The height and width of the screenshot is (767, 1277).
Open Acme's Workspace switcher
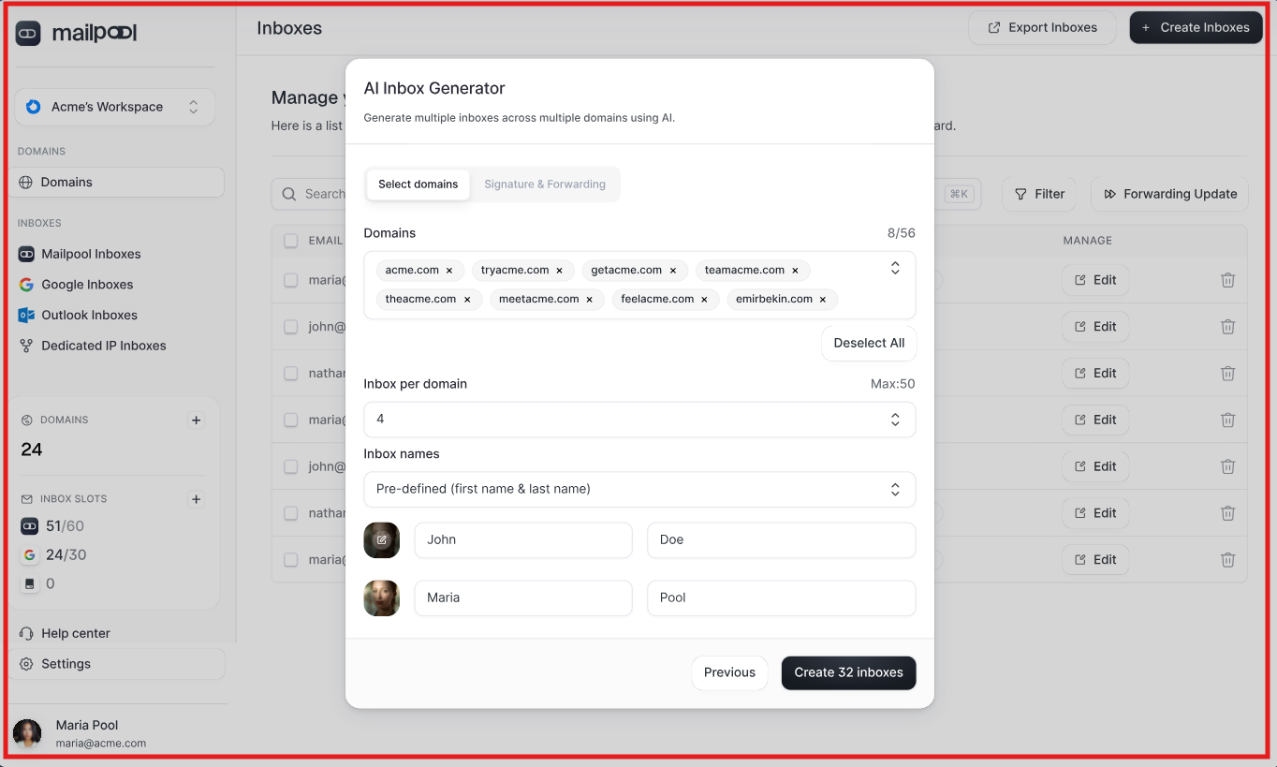pos(114,107)
